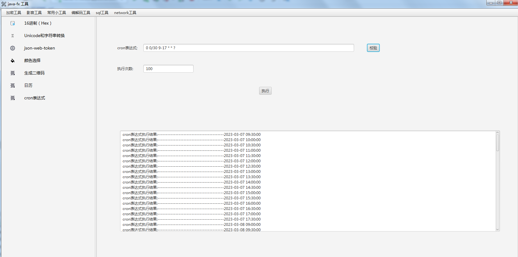
Task: Focus the cron表达式 input field
Action: tap(248, 48)
